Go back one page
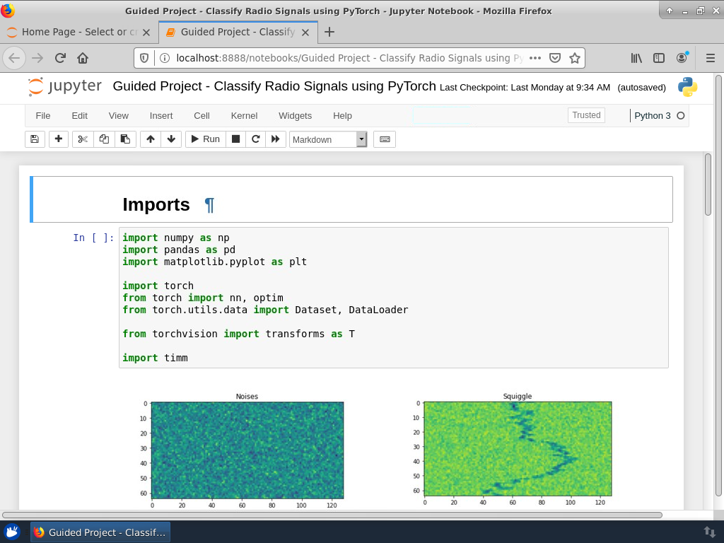Screen dimensions: 724x543 14,58
